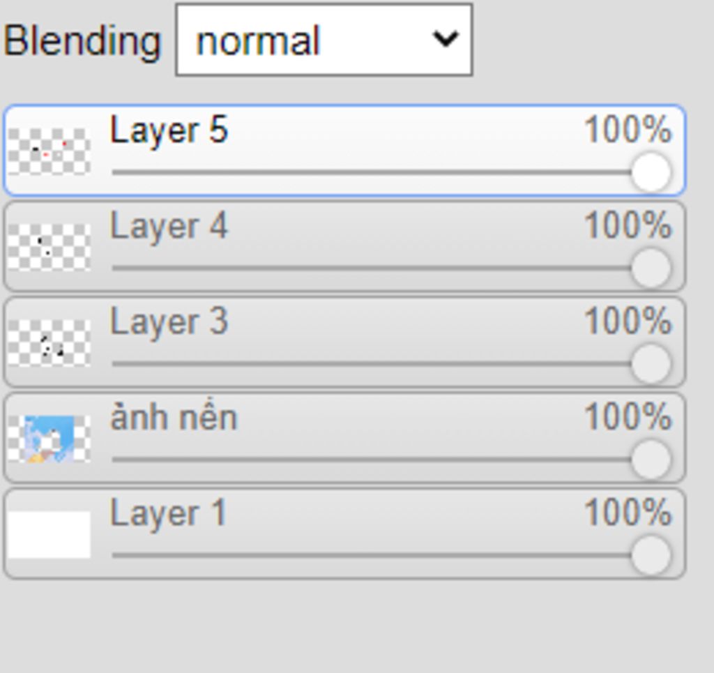Select the ảnh nền layer thumbnail
Image resolution: width=714 pixels, height=673 pixels.
pyautogui.click(x=50, y=439)
